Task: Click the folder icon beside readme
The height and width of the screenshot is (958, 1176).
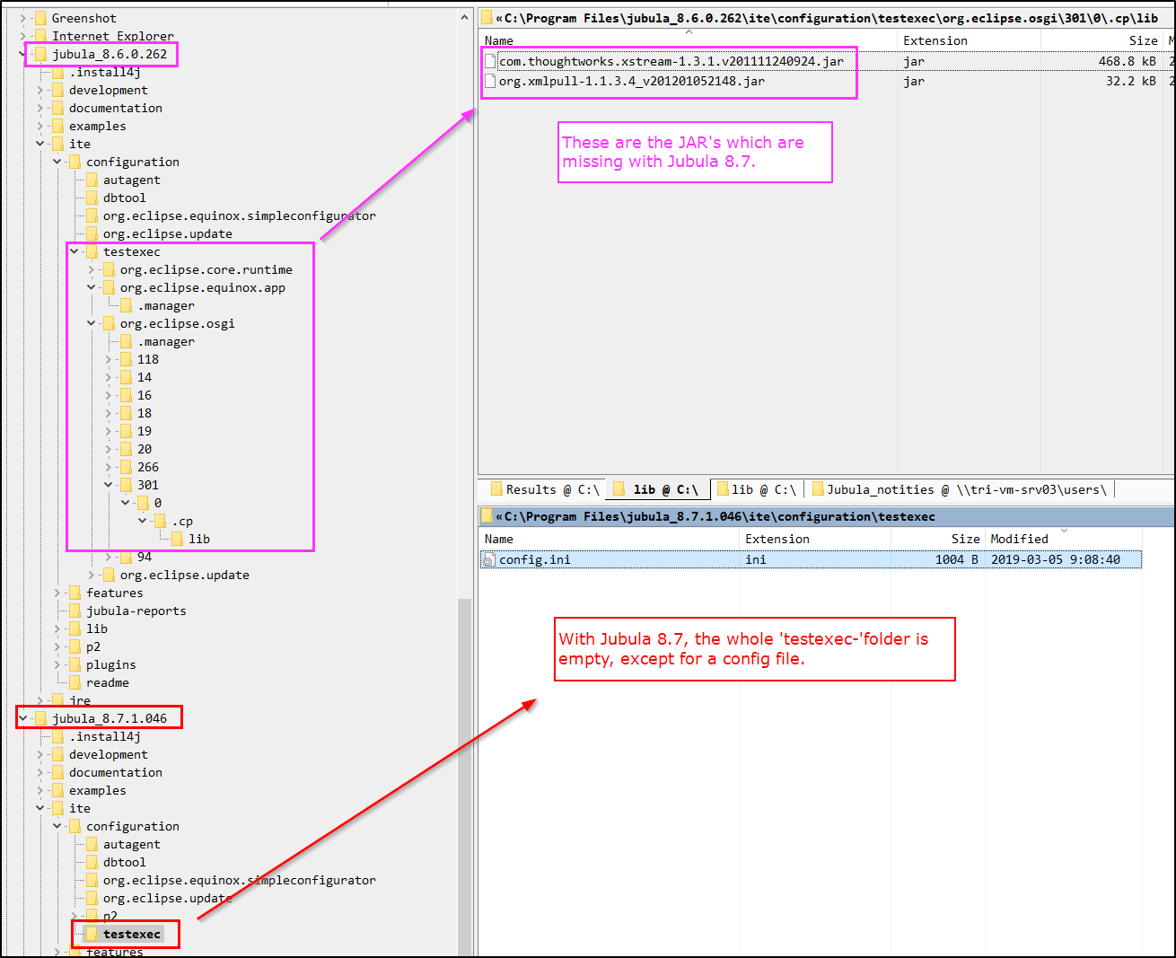Action: (x=75, y=682)
